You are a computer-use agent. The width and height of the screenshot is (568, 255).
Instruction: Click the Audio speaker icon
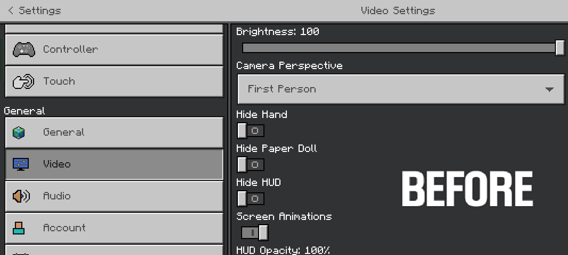click(x=21, y=196)
